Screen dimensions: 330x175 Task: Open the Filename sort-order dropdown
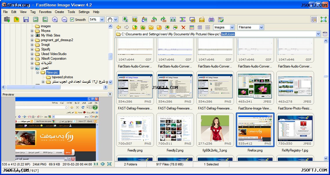point(261,27)
